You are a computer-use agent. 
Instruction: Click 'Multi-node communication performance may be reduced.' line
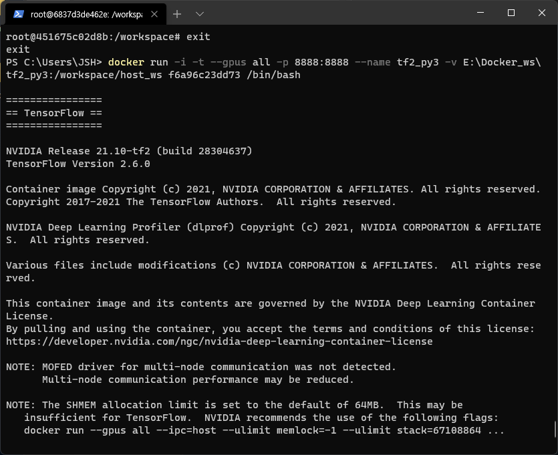[x=198, y=380]
